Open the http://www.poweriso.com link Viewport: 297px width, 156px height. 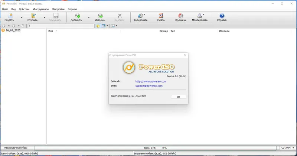click(151, 81)
